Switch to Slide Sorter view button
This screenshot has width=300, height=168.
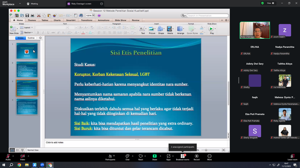click(17, 150)
